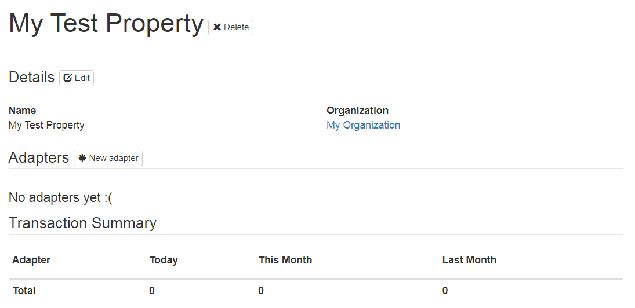Open the My Organization link
635x308 pixels.
point(363,125)
